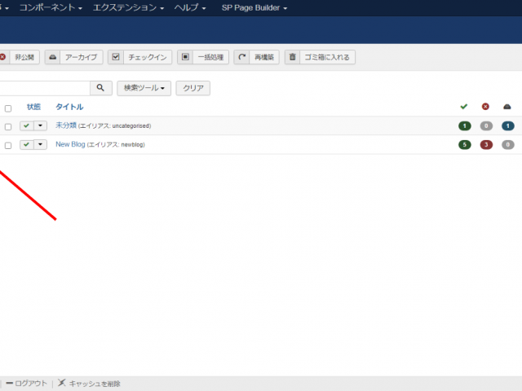Check the New Blog row checkbox
522x391 pixels.
pyautogui.click(x=8, y=146)
